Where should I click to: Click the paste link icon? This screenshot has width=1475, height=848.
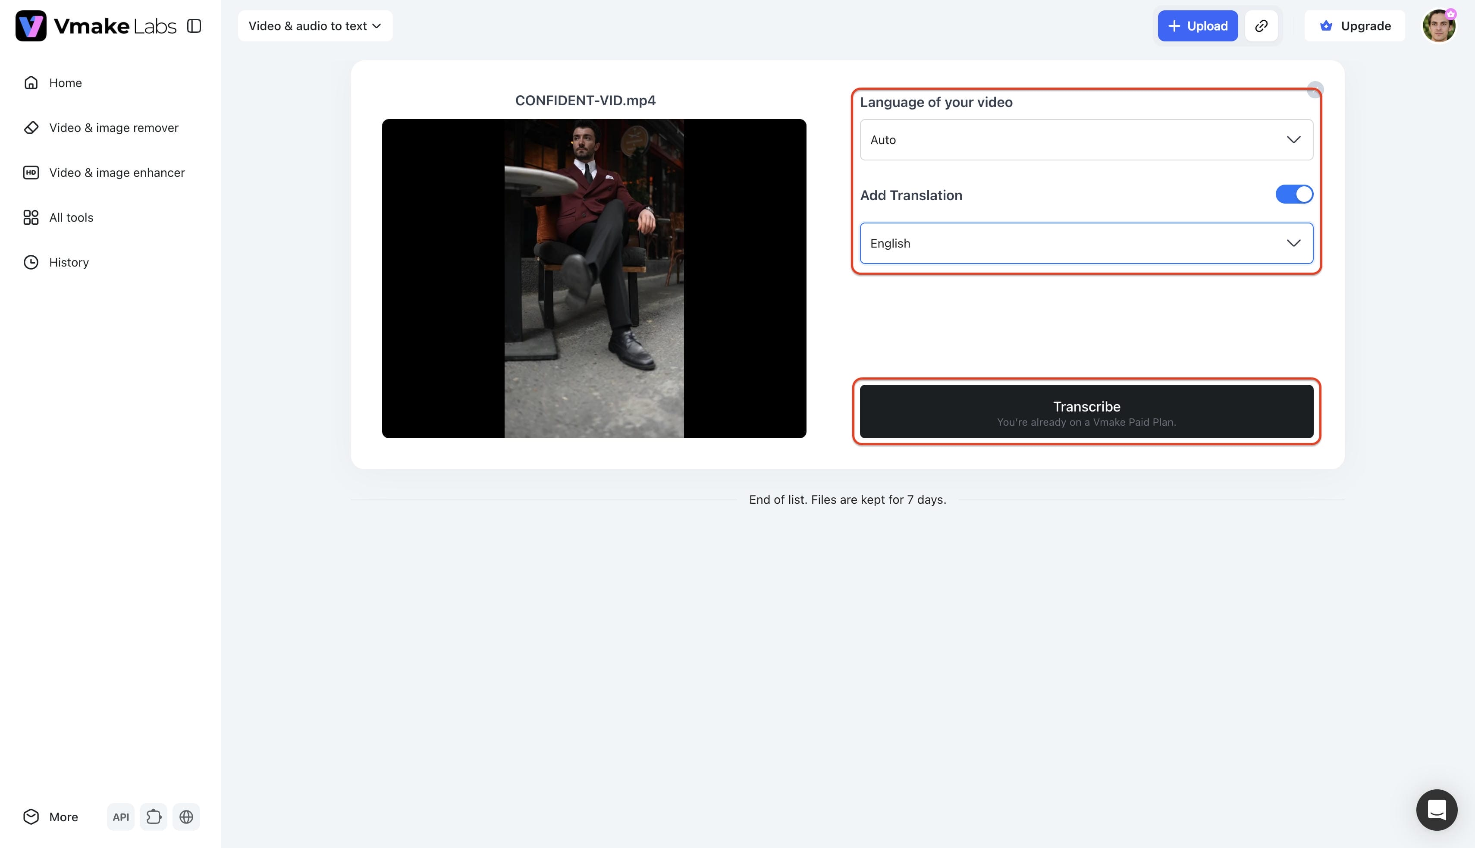click(x=1261, y=25)
